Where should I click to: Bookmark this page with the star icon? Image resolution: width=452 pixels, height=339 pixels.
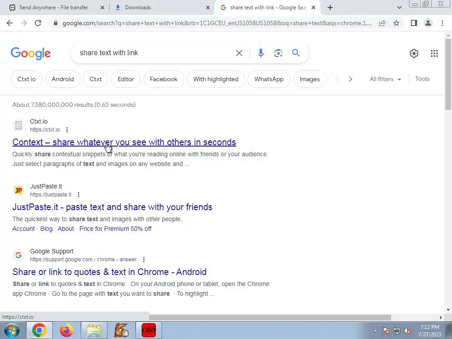point(396,23)
